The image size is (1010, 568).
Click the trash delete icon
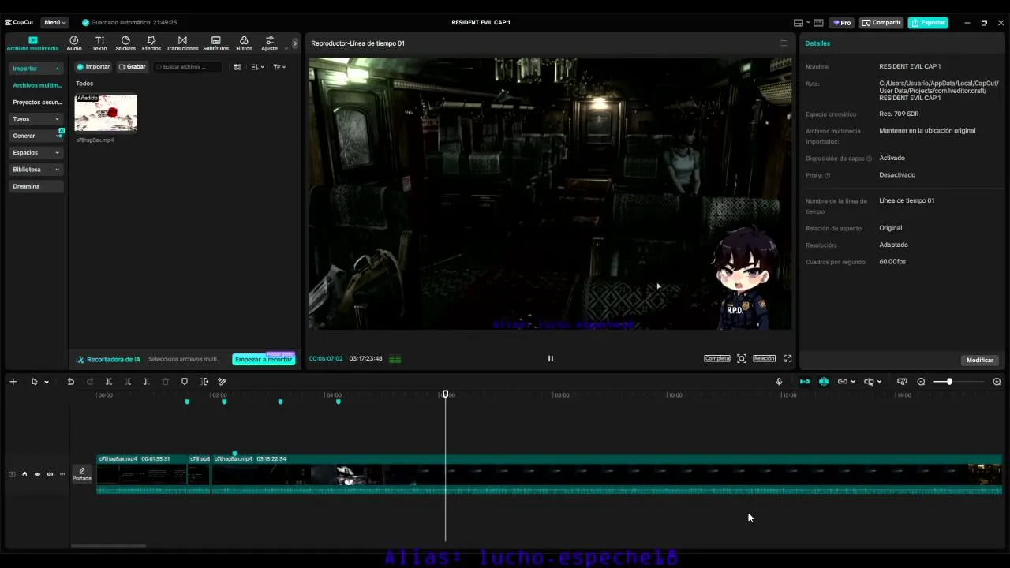pyautogui.click(x=166, y=382)
